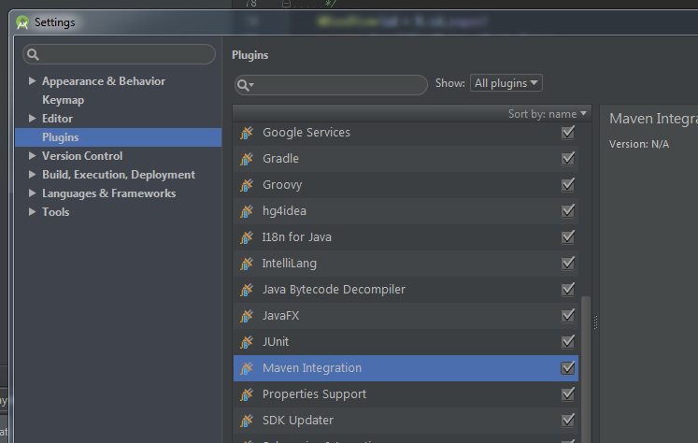Select the Groovy plugin row
The height and width of the screenshot is (443, 698).
coord(406,185)
